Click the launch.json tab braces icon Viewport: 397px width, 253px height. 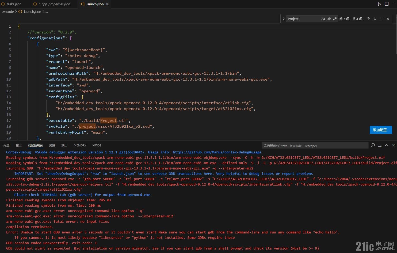pos(83,4)
